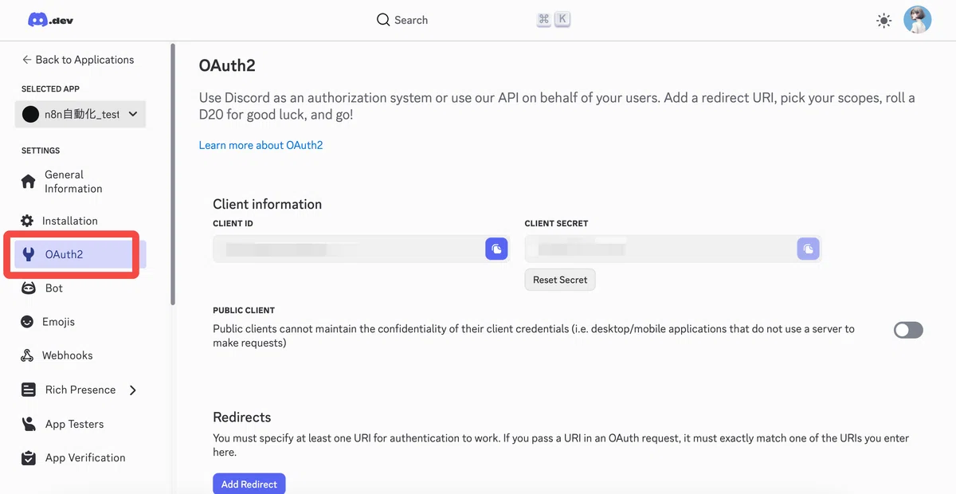The height and width of the screenshot is (494, 956).
Task: Click the OAuth2 page heading
Action: click(x=227, y=65)
